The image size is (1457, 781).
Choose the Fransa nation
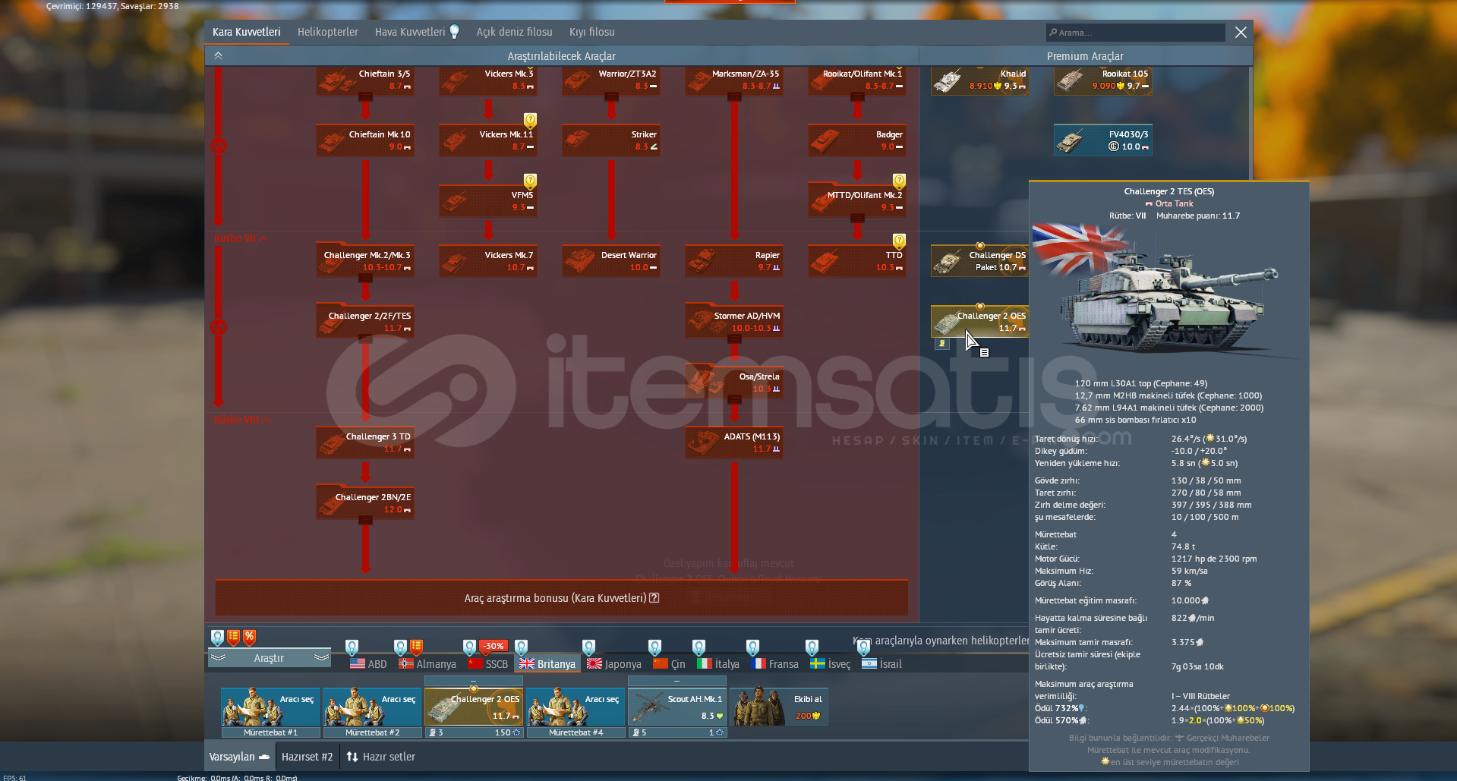774,664
